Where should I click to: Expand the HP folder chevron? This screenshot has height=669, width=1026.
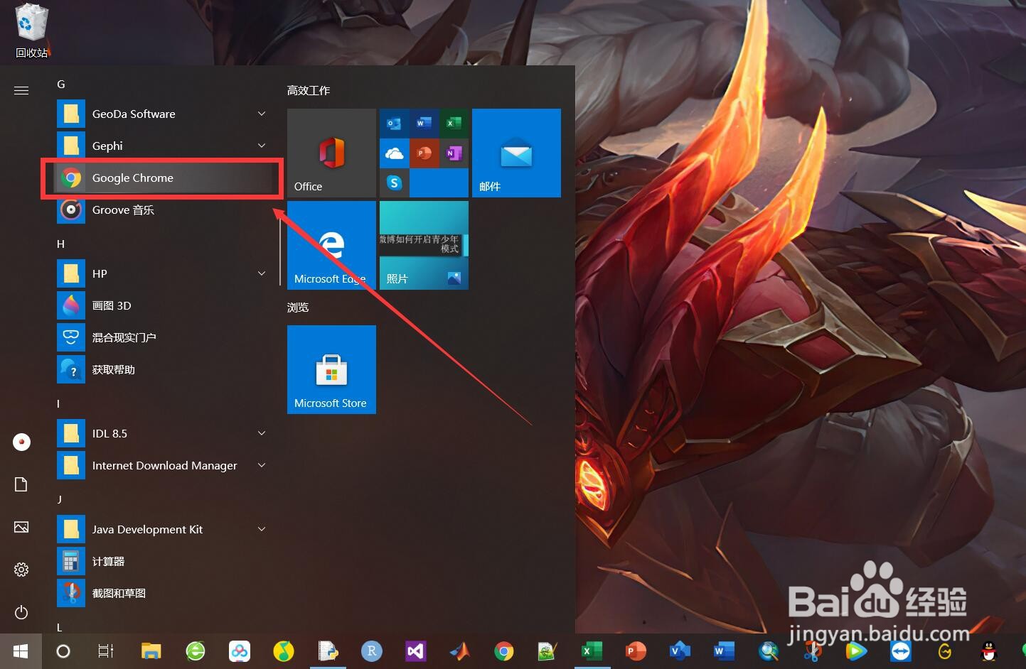262,273
